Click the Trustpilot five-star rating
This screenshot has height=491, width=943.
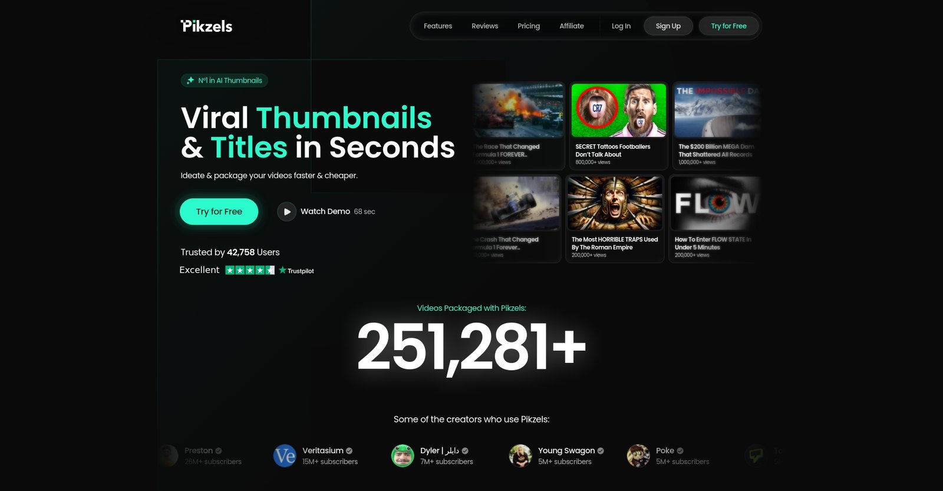coord(250,270)
